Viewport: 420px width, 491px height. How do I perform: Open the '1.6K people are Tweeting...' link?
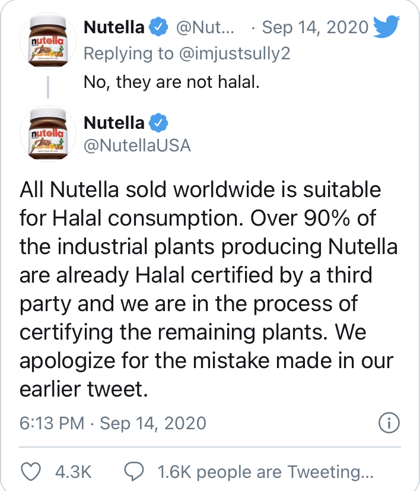click(x=265, y=472)
